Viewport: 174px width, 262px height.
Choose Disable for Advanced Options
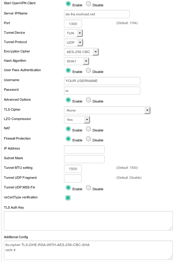[x=88, y=100]
